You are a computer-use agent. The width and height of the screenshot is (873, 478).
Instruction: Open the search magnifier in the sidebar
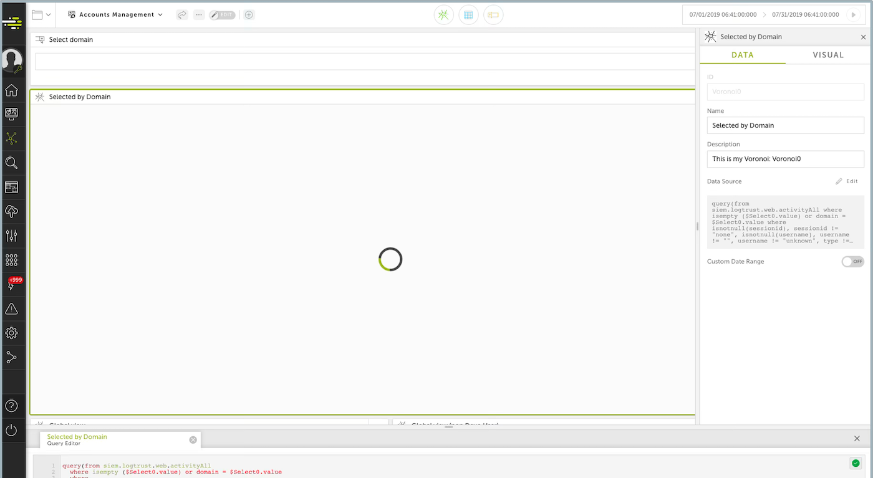pos(12,163)
